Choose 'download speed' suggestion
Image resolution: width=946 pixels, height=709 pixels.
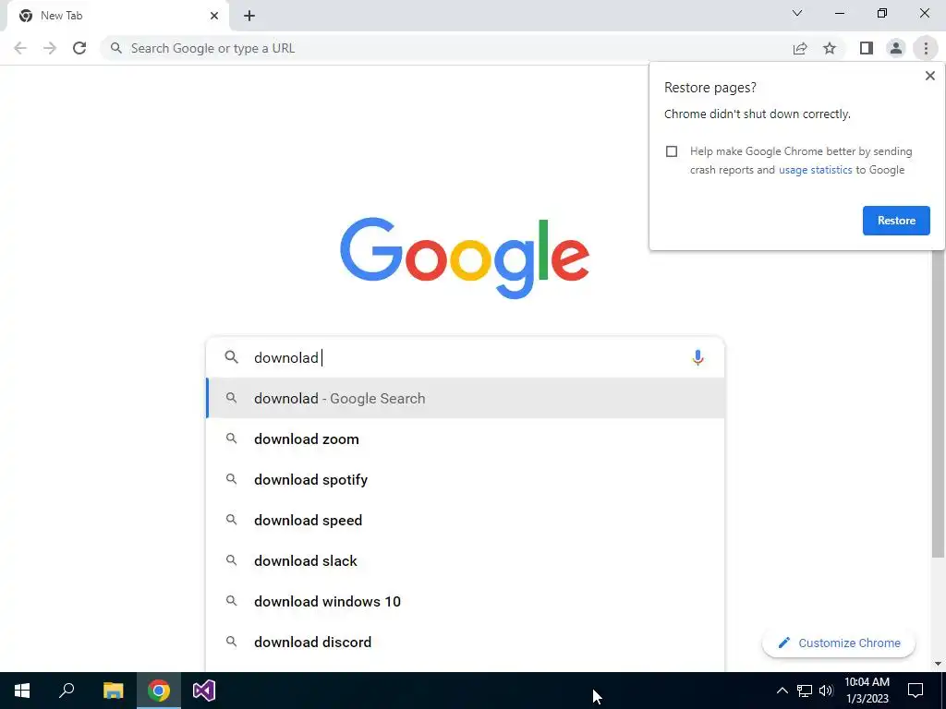point(466,521)
